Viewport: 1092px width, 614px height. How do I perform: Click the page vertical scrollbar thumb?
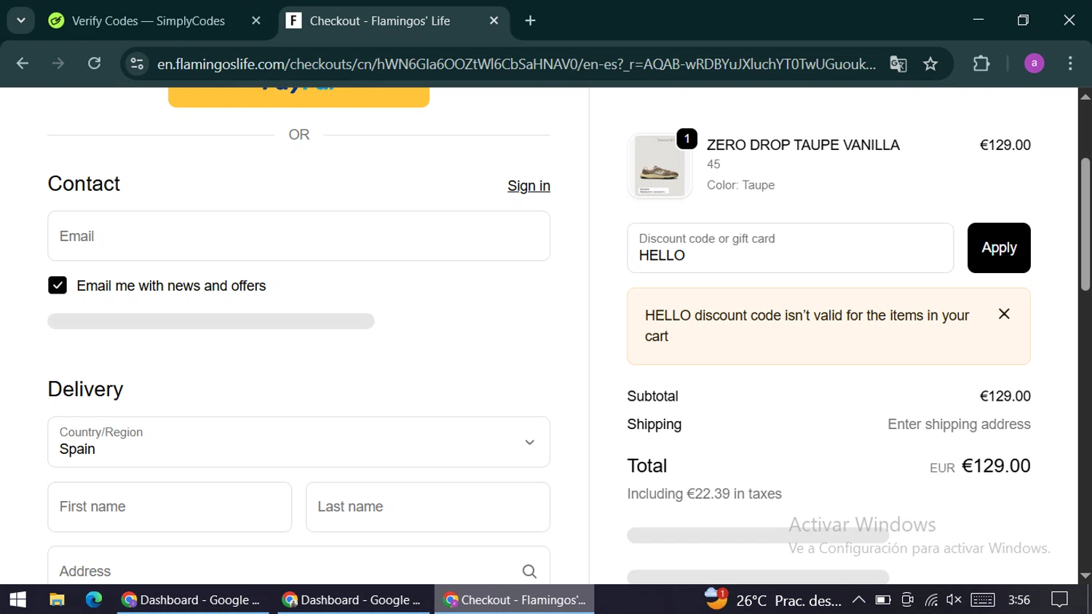[x=1085, y=224]
